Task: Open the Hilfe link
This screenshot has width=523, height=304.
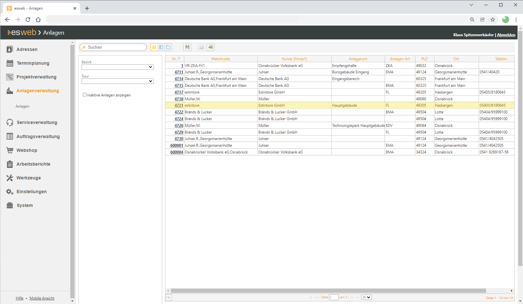Action: coord(20,298)
